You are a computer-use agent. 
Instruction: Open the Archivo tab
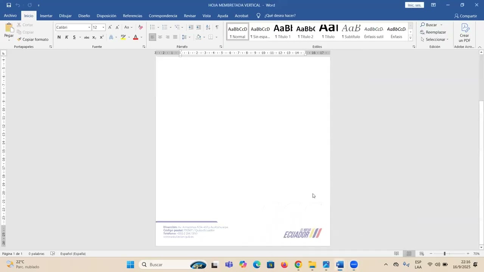click(10, 16)
